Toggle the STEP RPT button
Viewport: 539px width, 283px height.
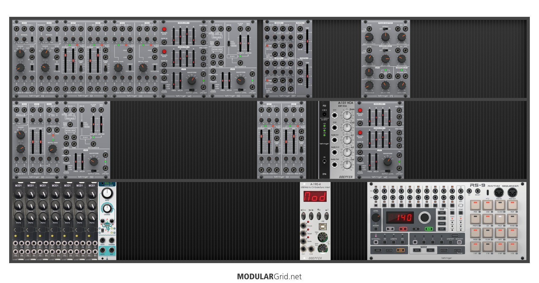pyautogui.click(x=451, y=242)
